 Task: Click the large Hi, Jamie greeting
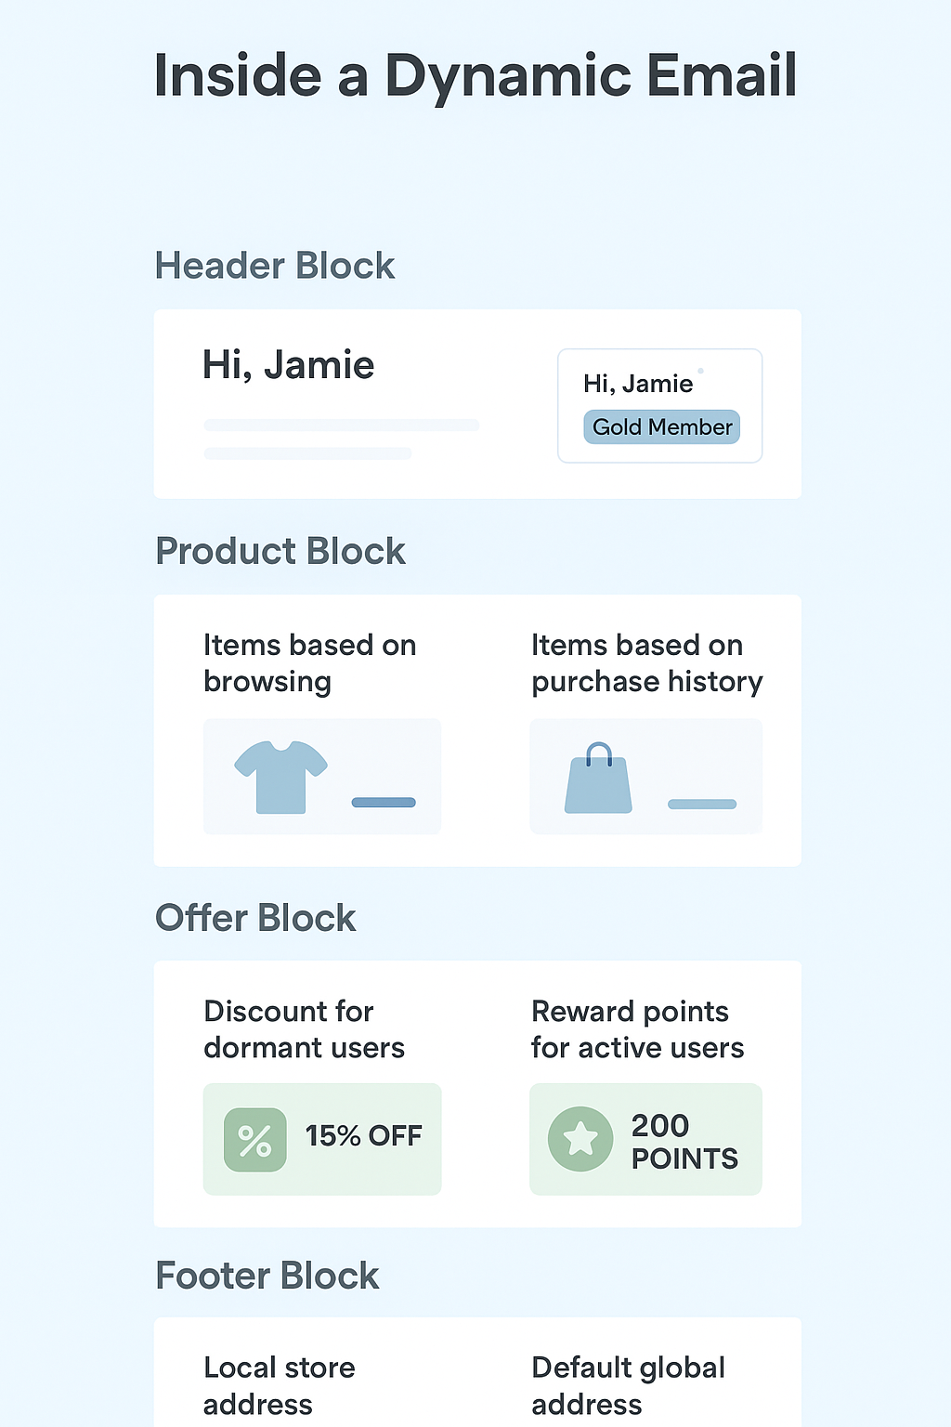288,365
